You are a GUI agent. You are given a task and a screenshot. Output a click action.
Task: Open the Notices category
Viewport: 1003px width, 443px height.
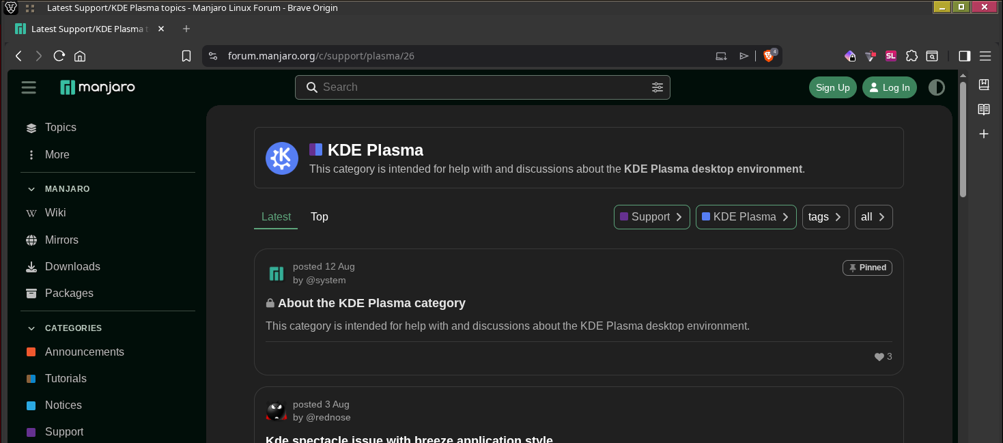pyautogui.click(x=63, y=405)
